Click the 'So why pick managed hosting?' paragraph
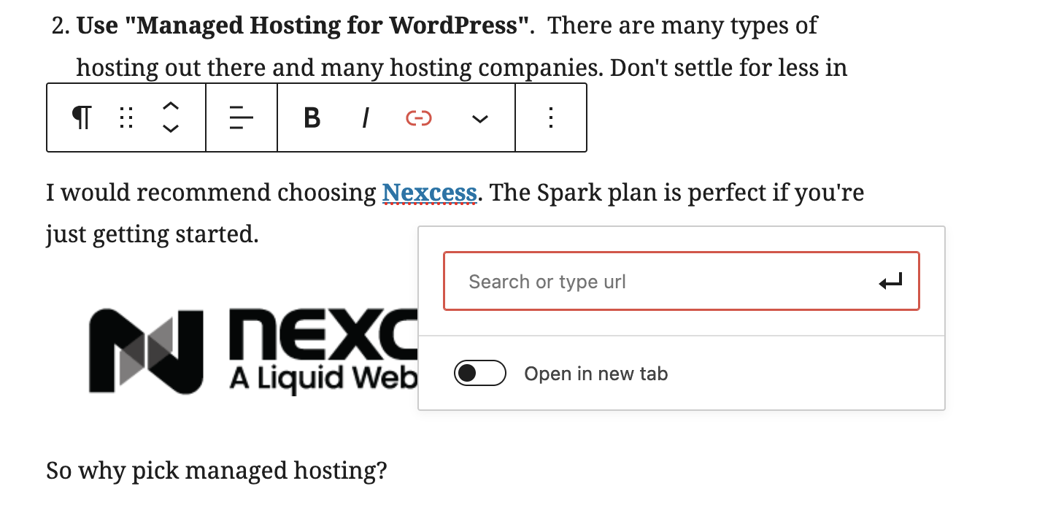The height and width of the screenshot is (505, 1045). pyautogui.click(x=217, y=471)
